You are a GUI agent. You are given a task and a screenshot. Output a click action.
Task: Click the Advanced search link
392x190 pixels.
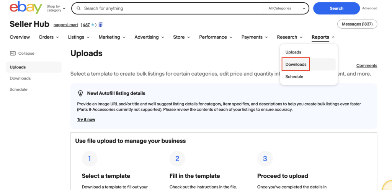[369, 8]
